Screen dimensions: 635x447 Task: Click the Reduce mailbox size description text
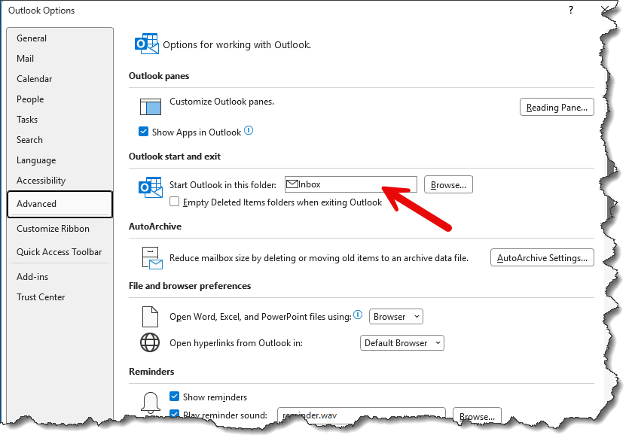[319, 258]
